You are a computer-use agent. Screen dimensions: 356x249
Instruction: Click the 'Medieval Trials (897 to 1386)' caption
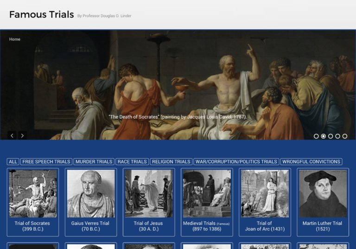click(x=206, y=226)
